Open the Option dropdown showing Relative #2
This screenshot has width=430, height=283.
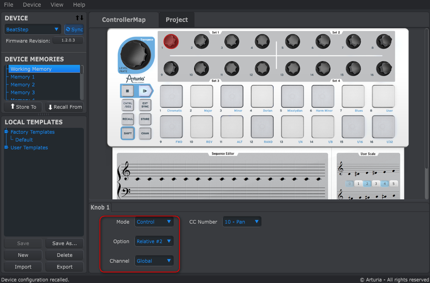[154, 242]
